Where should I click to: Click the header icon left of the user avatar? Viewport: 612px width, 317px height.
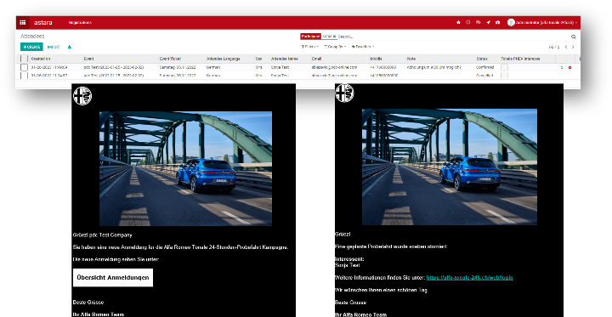[x=497, y=23]
